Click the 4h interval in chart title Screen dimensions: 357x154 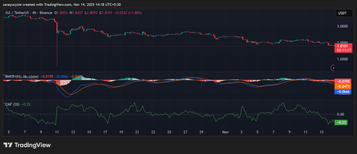point(35,13)
